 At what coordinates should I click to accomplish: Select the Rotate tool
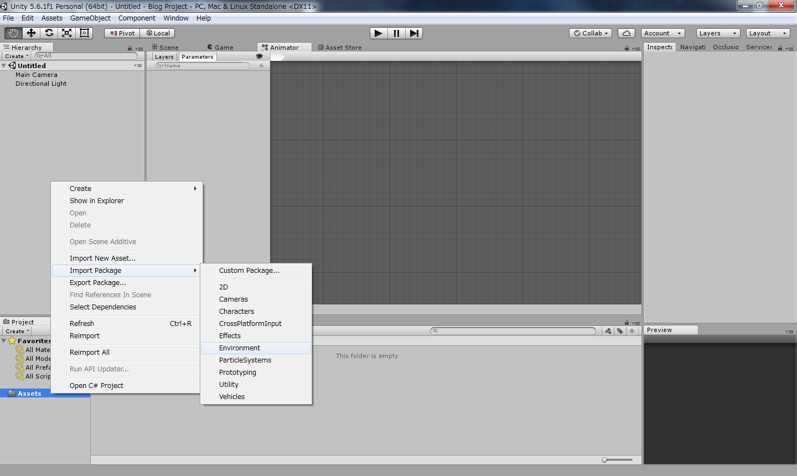pos(49,33)
